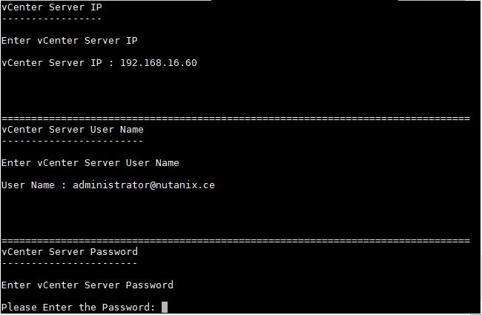Viewport: 482px width, 315px height.
Task: Click the 'vCenter Server User Name' section heading
Action: pos(72,130)
